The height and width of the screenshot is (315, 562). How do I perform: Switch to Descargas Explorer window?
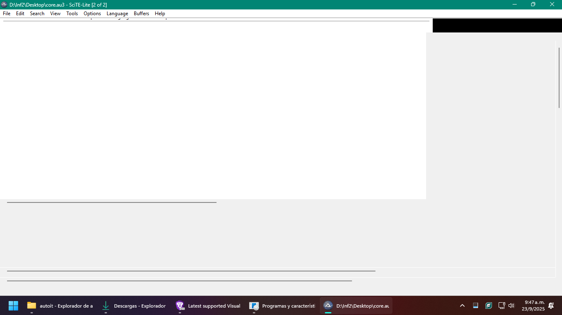click(134, 306)
